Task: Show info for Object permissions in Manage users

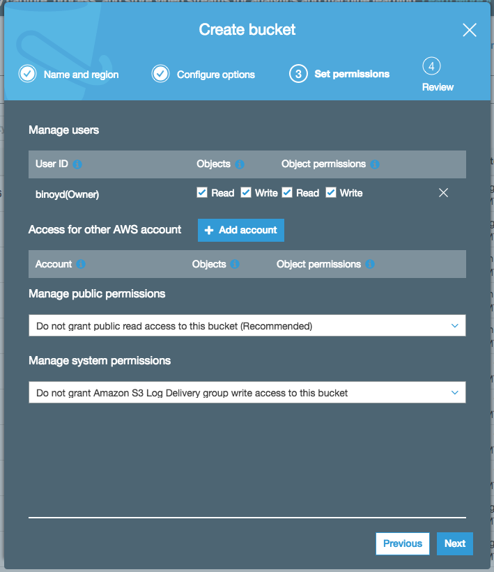Action: (375, 164)
